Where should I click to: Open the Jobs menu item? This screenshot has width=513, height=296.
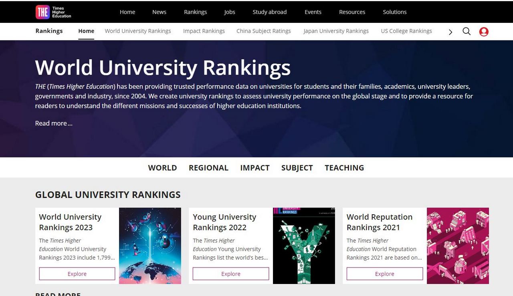pyautogui.click(x=230, y=12)
